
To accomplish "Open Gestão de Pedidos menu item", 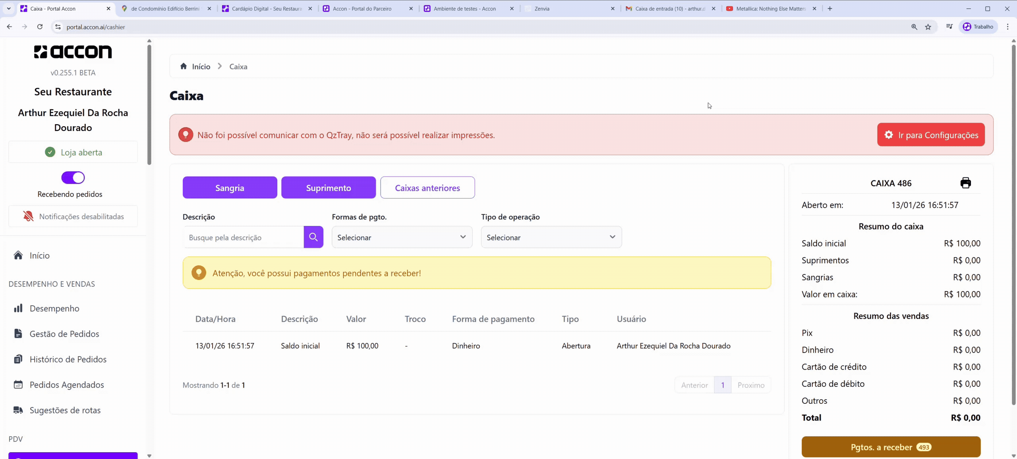I will pyautogui.click(x=64, y=334).
